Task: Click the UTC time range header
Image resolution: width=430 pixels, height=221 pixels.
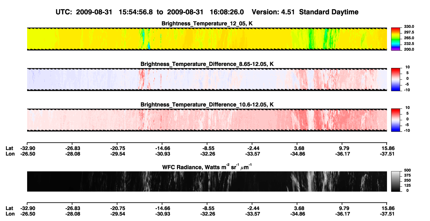Action: point(150,12)
